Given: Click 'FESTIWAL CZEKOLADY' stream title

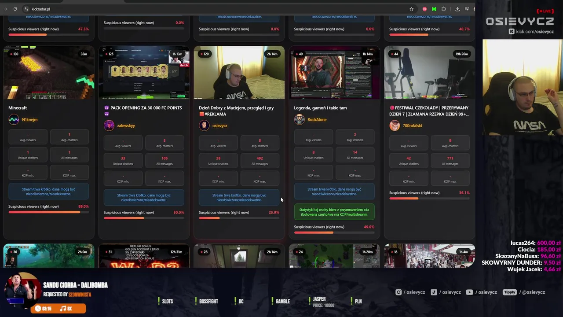Looking at the screenshot, I should [x=429, y=111].
